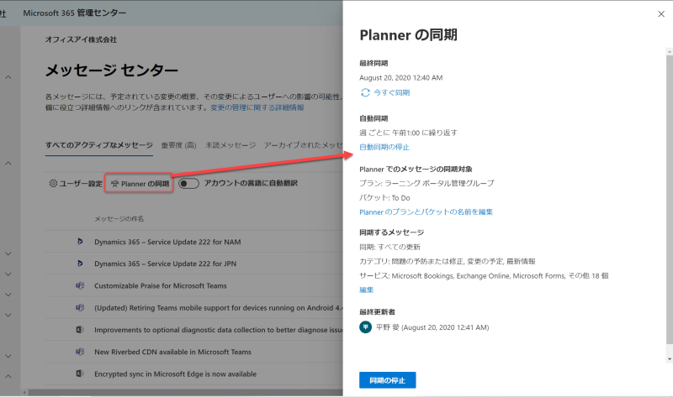
Task: Click the sync now refresh icon
Action: click(x=365, y=92)
